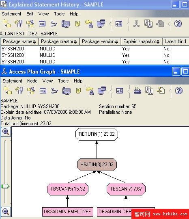Select the HSJOIN(3) 23.02 node

[97, 165]
